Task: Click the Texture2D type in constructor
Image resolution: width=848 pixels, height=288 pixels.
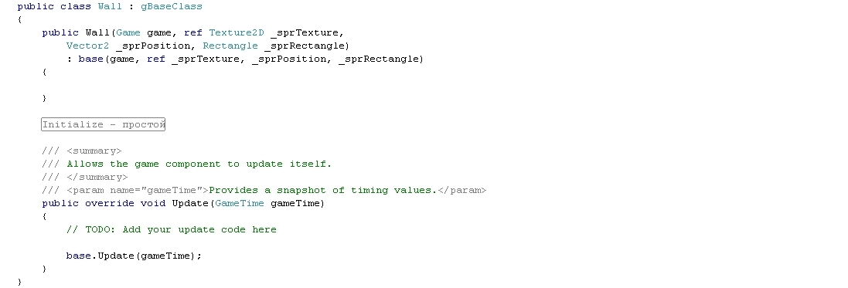Action: coord(237,33)
